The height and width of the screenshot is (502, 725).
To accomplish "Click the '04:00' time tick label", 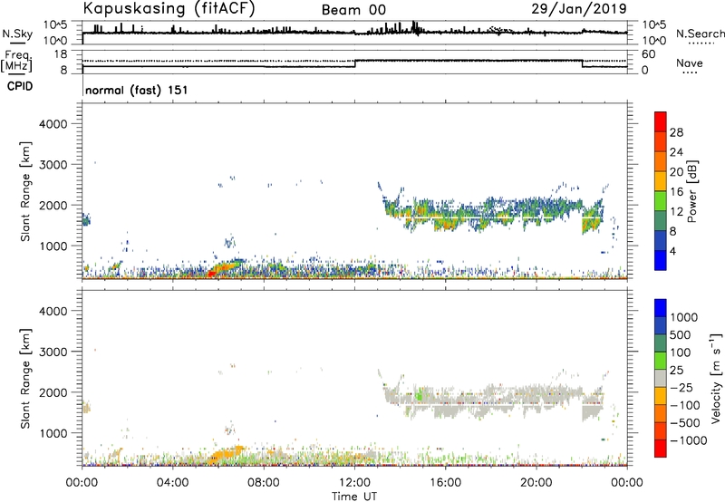I will tap(172, 483).
